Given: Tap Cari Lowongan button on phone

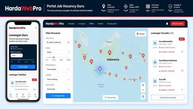Looking at the screenshot, I should [23, 67].
